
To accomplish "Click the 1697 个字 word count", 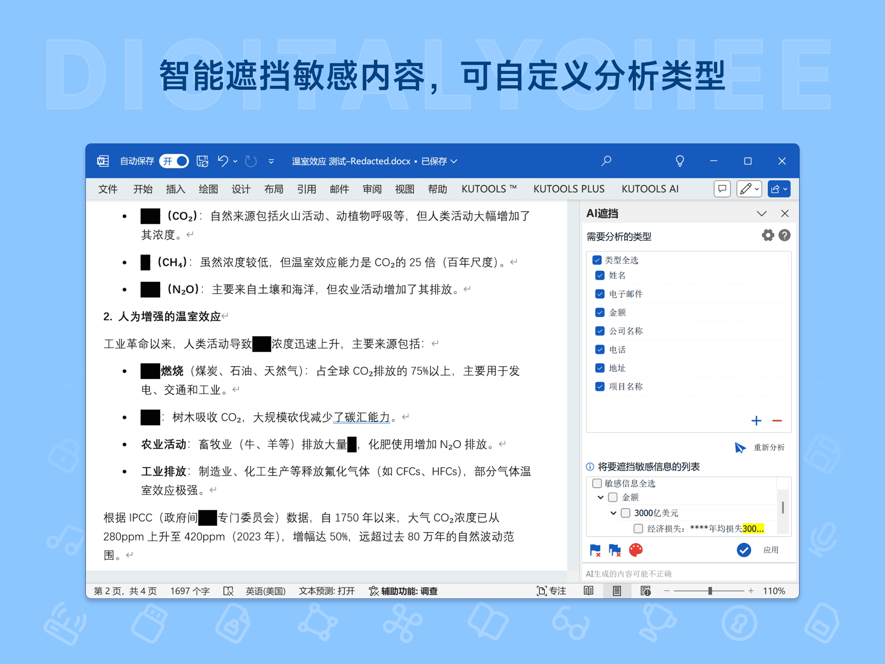I will coord(190,591).
